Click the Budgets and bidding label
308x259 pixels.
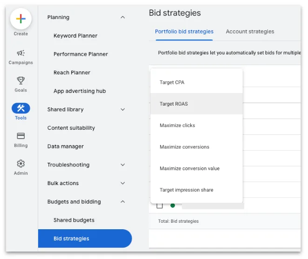tap(74, 202)
